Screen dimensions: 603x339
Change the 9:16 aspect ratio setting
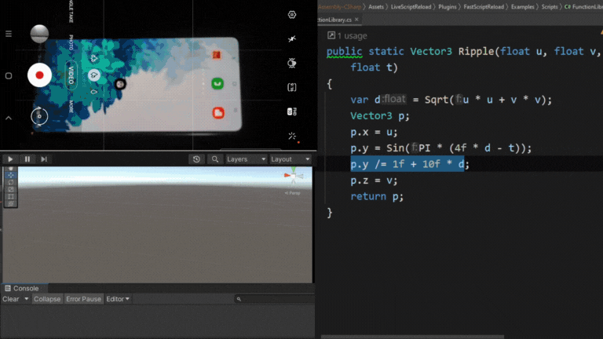(x=292, y=87)
